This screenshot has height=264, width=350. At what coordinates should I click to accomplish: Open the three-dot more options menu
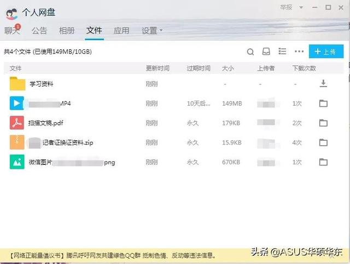click(x=299, y=52)
